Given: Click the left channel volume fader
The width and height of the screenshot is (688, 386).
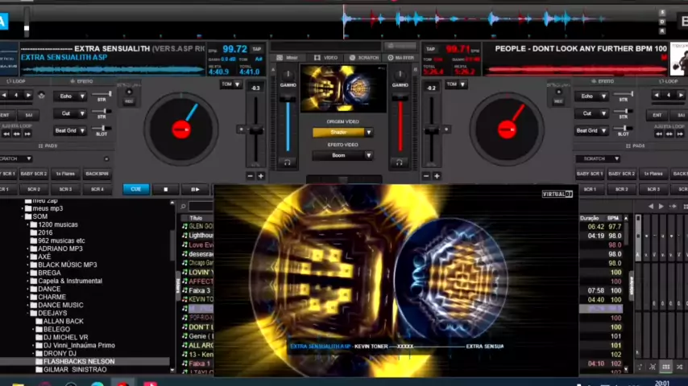Looking at the screenshot, I should tap(288, 121).
